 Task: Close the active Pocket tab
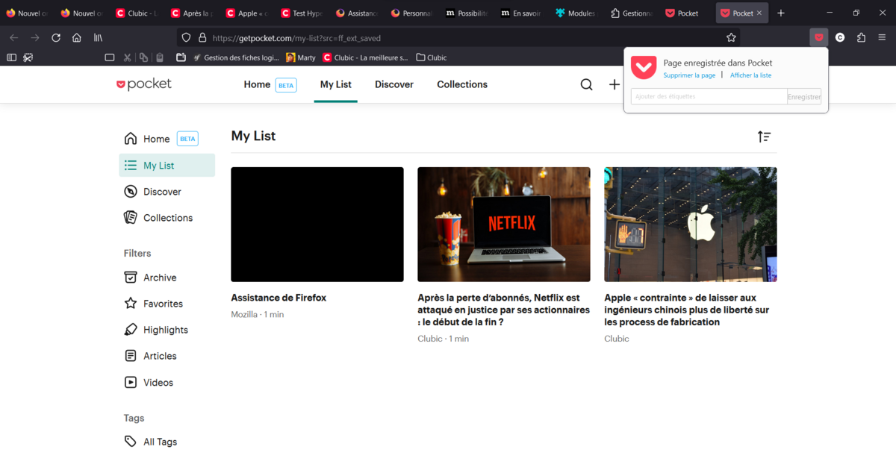tap(759, 13)
